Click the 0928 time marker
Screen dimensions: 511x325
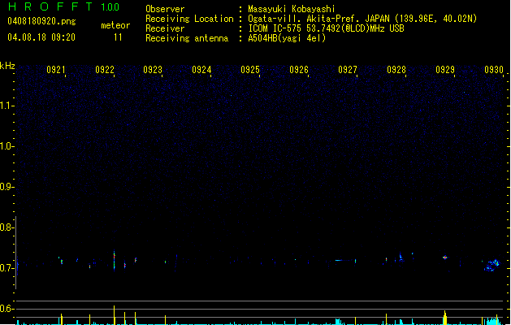[x=396, y=70]
